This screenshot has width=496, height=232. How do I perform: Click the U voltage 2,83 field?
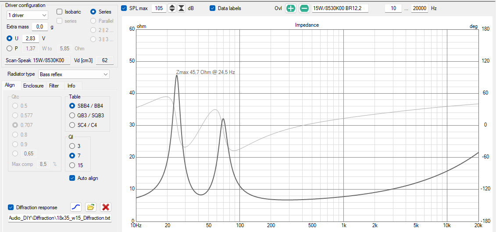tap(31, 39)
